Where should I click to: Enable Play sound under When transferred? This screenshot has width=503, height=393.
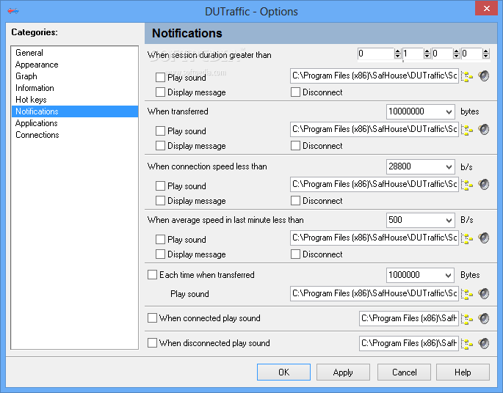coord(160,131)
